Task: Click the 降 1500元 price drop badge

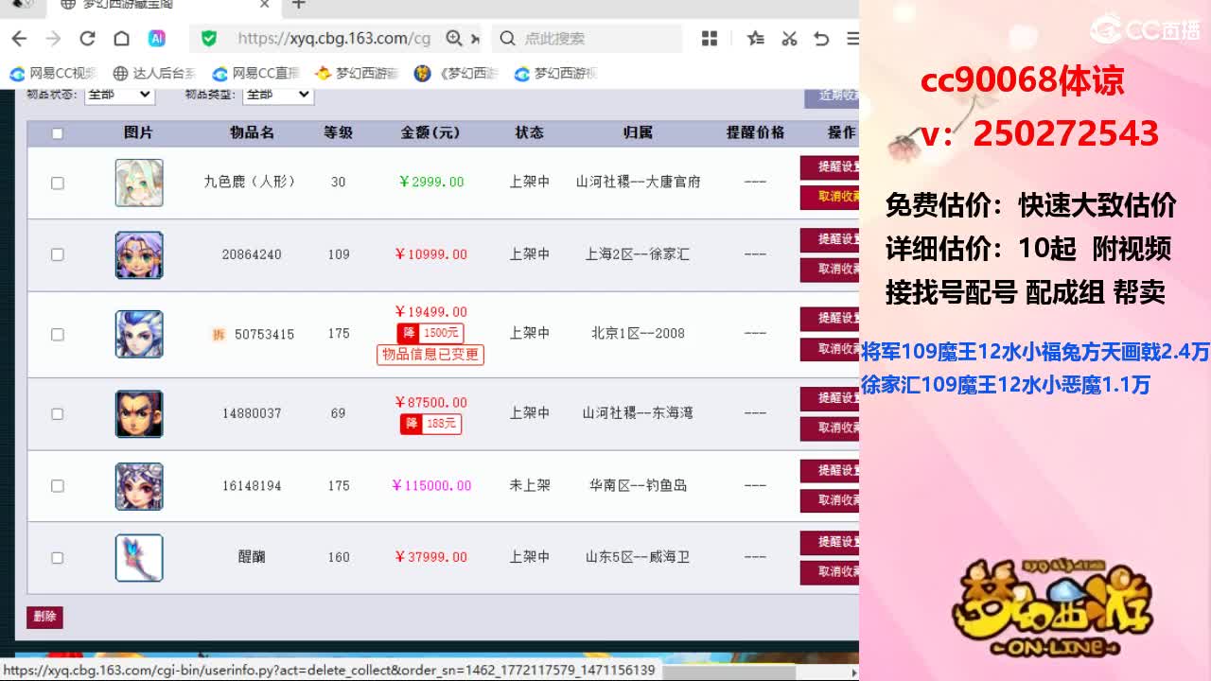Action: pyautogui.click(x=430, y=333)
